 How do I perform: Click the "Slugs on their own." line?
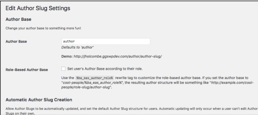pos(20,113)
